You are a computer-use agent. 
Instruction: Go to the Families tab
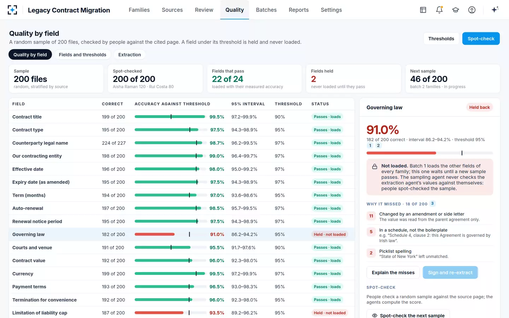(139, 10)
